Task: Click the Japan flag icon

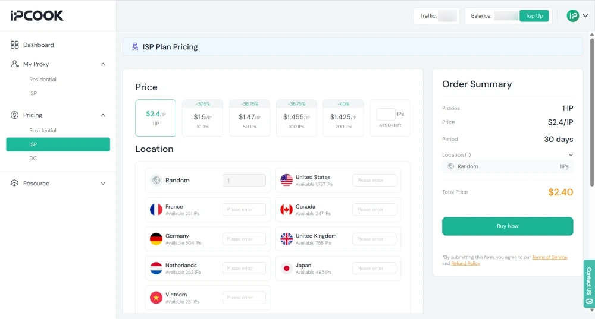Action: point(287,269)
